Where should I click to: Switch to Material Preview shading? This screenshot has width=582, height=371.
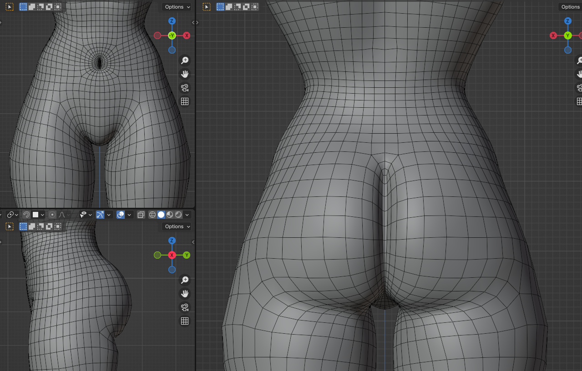[170, 215]
